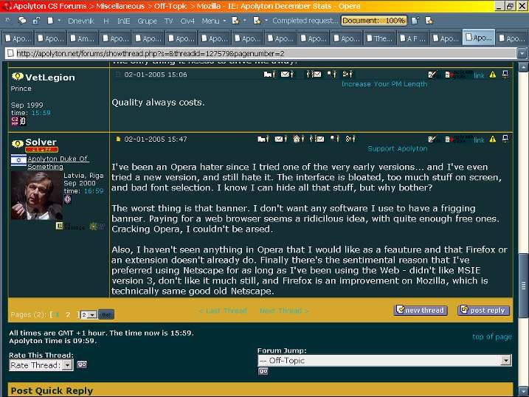The height and width of the screenshot is (397, 529).
Task: Click the 'new thread' button
Action: (x=421, y=311)
